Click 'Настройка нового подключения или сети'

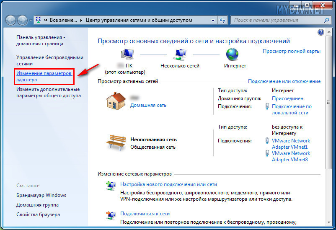coord(168,184)
